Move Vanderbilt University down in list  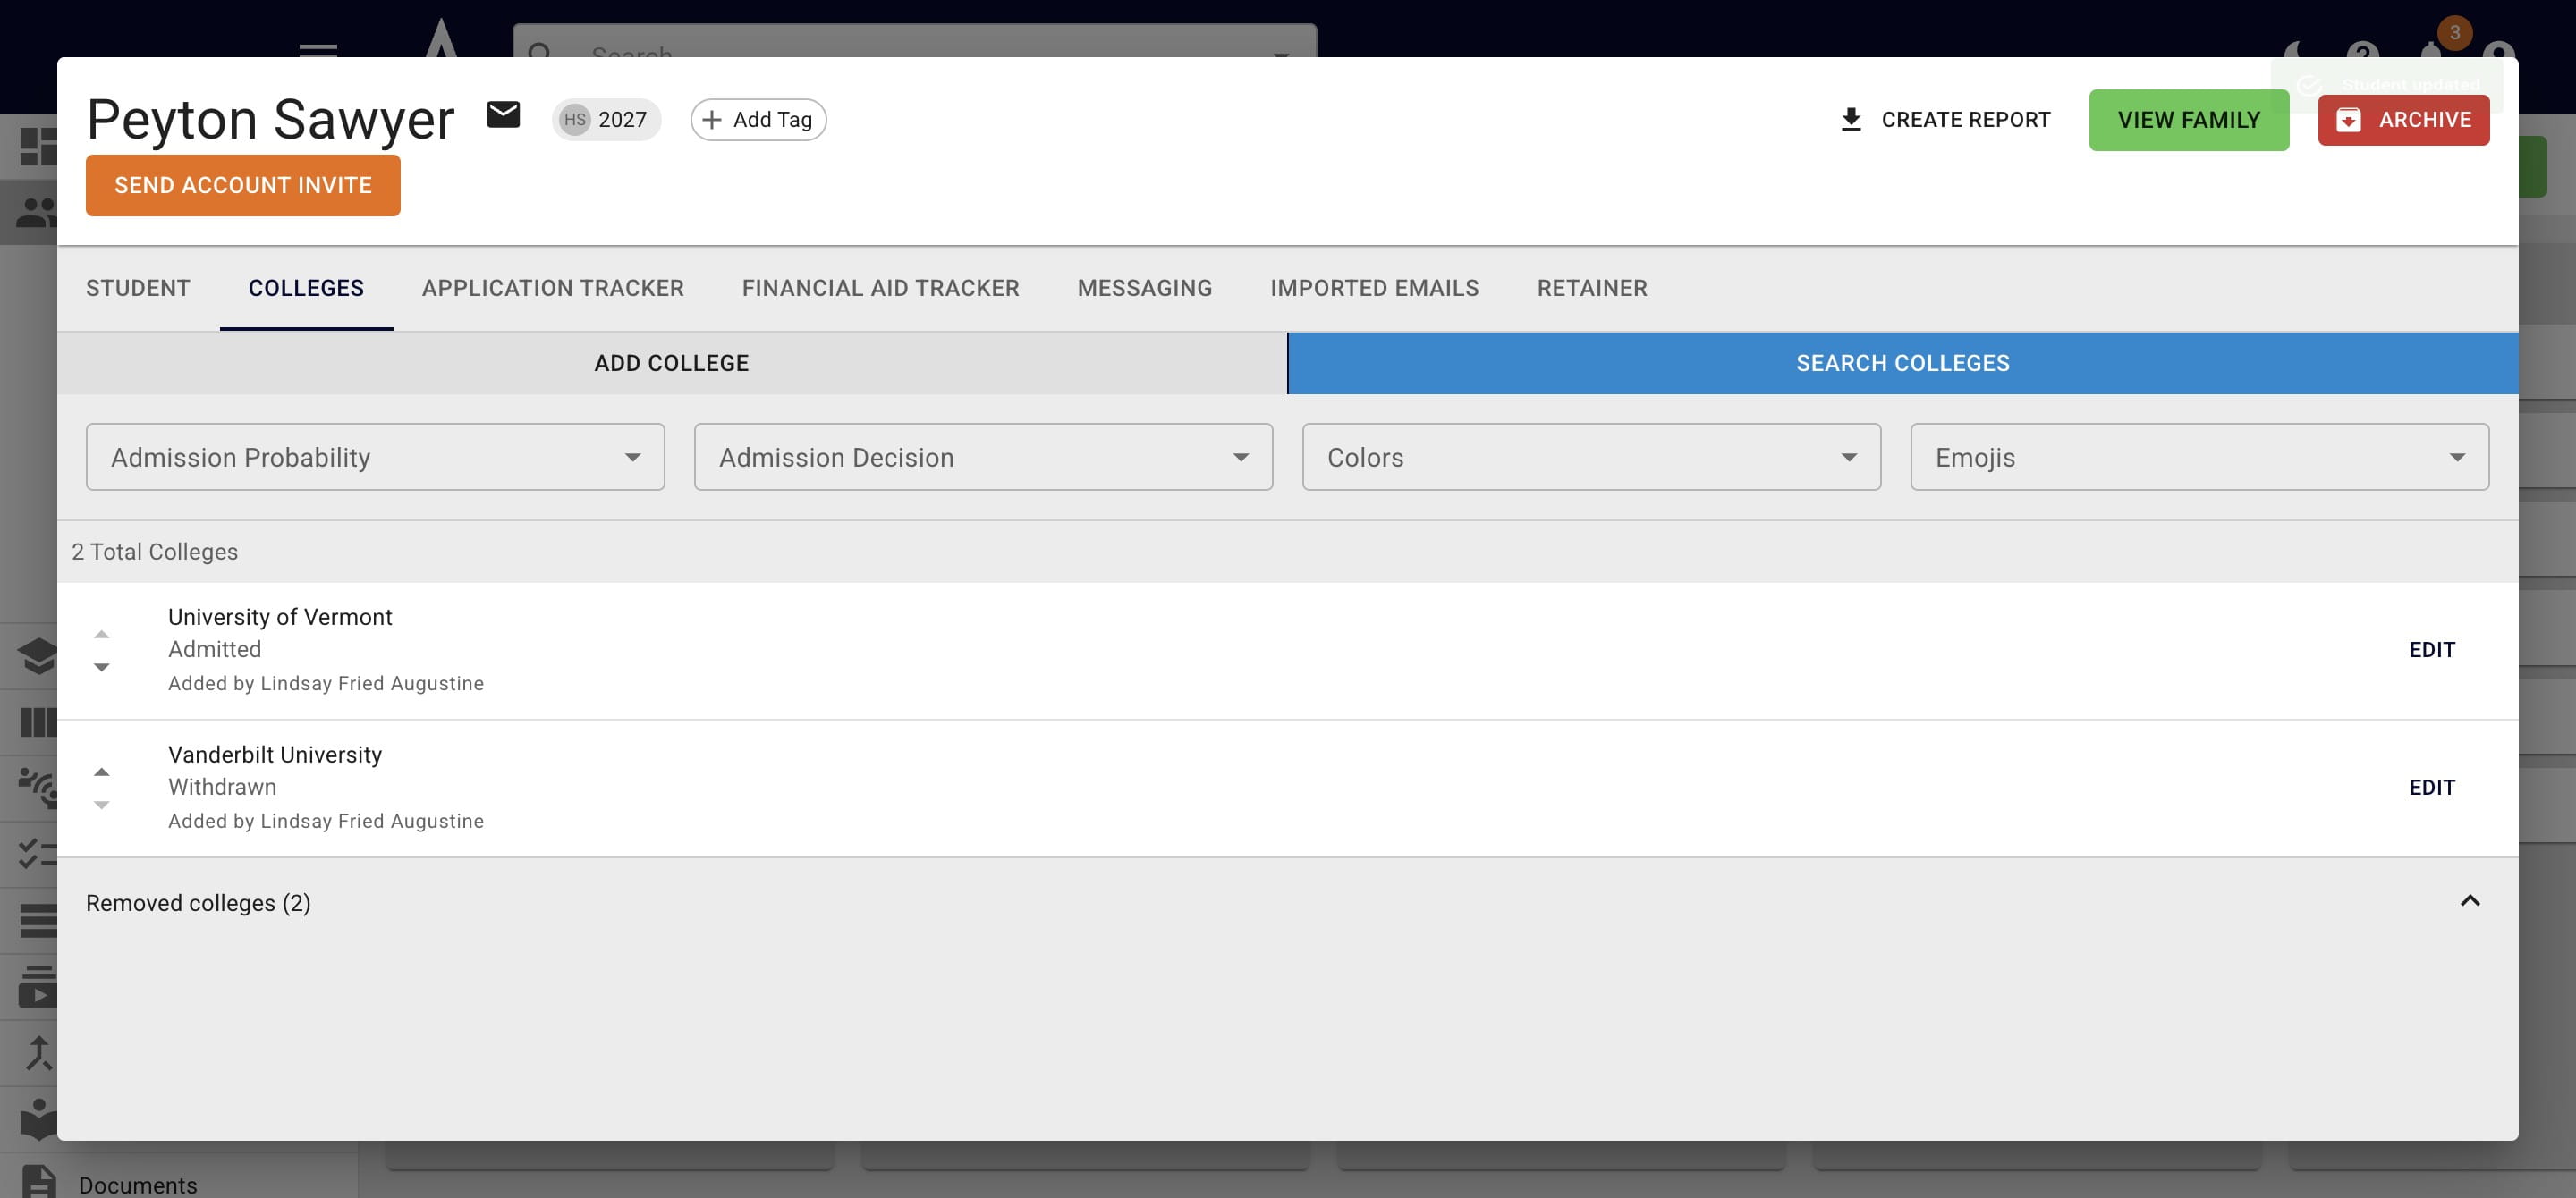(x=101, y=805)
